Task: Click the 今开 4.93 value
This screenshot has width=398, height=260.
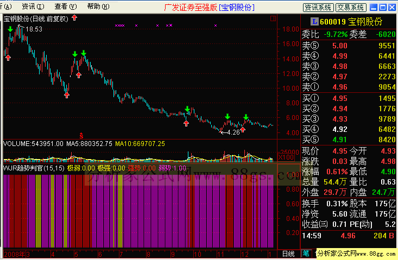Action: pos(388,151)
